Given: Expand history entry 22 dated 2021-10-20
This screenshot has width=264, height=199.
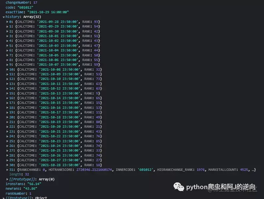Looking at the screenshot, I should (7, 127).
